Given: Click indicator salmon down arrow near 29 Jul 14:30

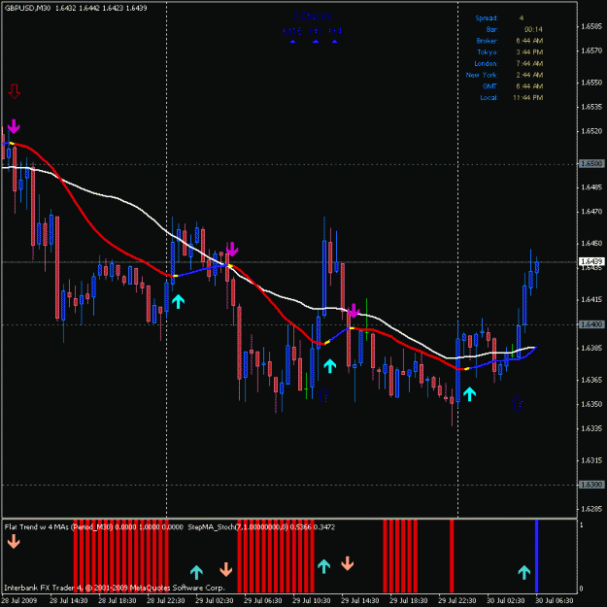Looking at the screenshot, I should (x=348, y=563).
